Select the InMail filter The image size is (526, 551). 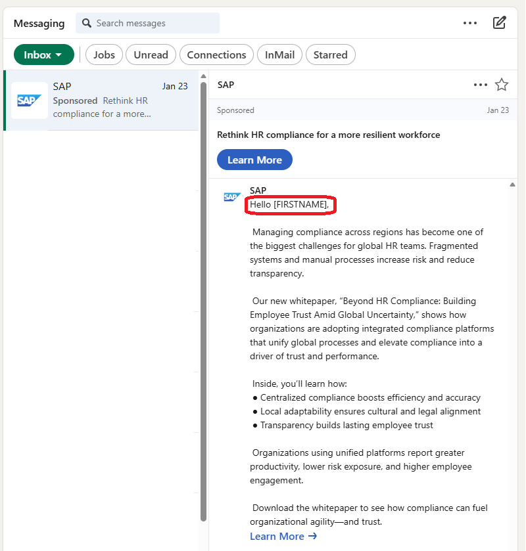pyautogui.click(x=280, y=55)
